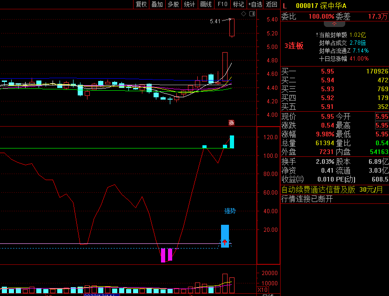
Task: Click the red L marker beside stock code
Action: pyautogui.click(x=285, y=6)
